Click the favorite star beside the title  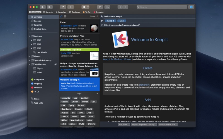[102, 16]
